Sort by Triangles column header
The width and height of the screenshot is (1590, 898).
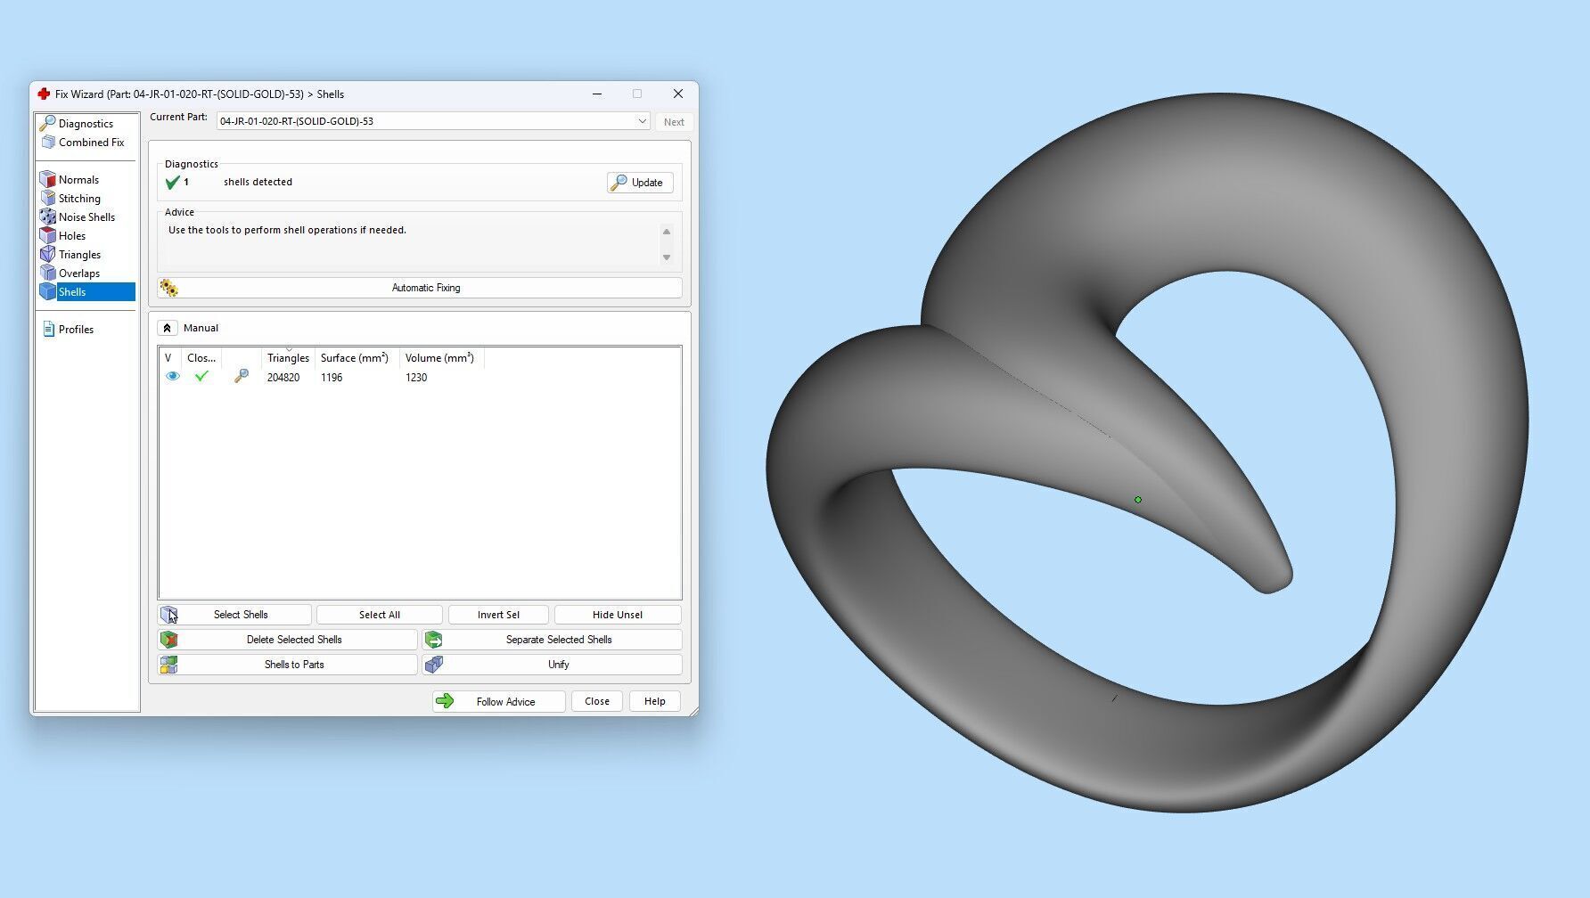tap(288, 358)
